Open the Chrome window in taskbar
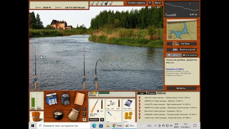 tap(118, 126)
